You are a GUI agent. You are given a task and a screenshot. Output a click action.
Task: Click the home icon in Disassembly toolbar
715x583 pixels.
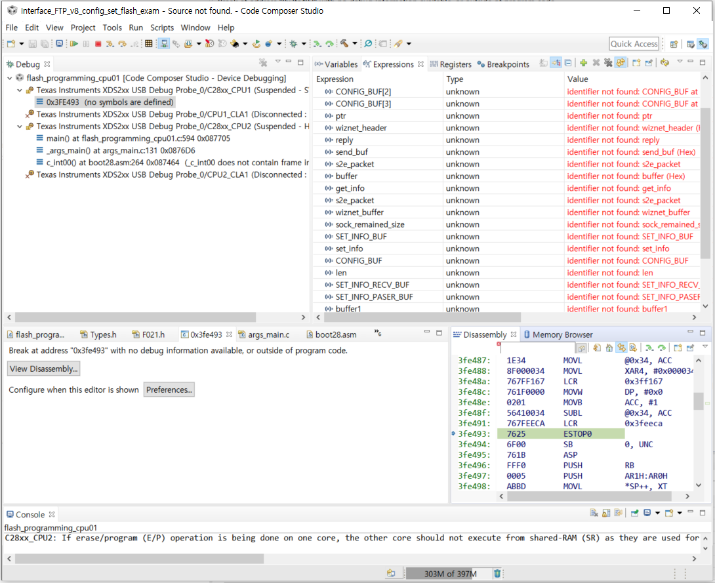tap(609, 348)
